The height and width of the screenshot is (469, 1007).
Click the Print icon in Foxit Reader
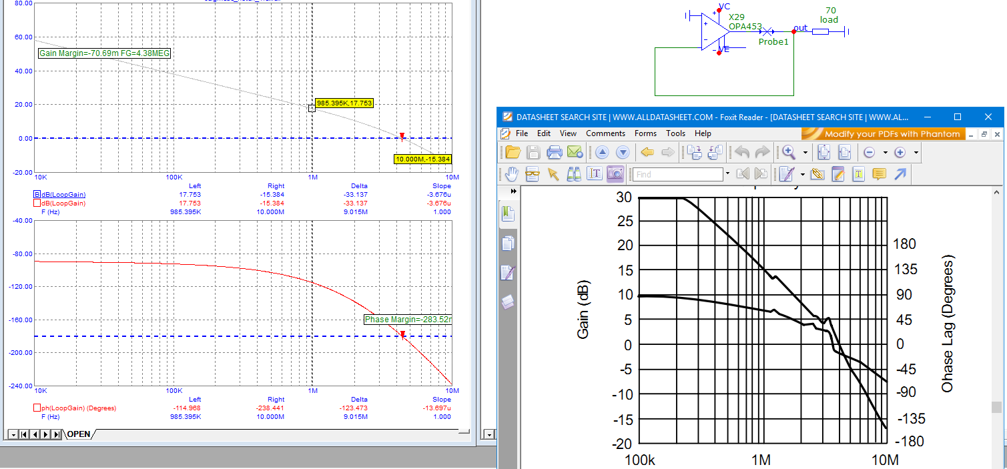[x=555, y=152]
